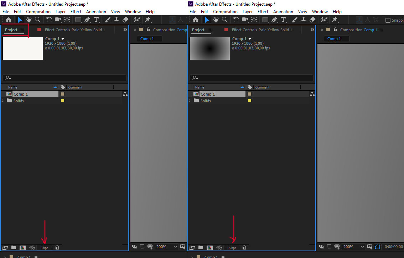Expand the Solids folder in the right window

click(190, 101)
